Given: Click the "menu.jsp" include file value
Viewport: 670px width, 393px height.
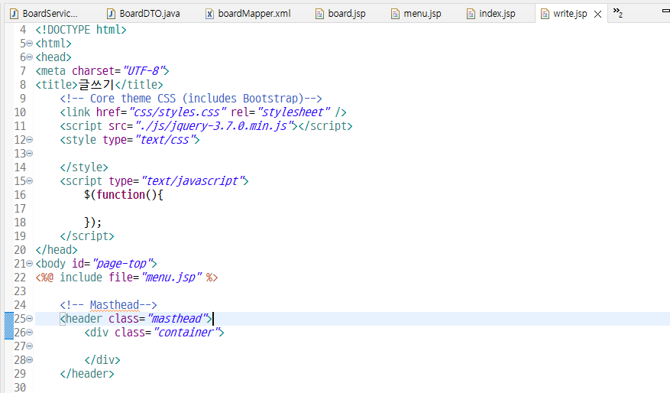Looking at the screenshot, I should 171,277.
